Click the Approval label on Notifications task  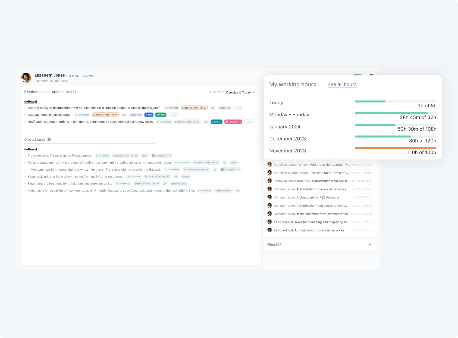pos(216,122)
